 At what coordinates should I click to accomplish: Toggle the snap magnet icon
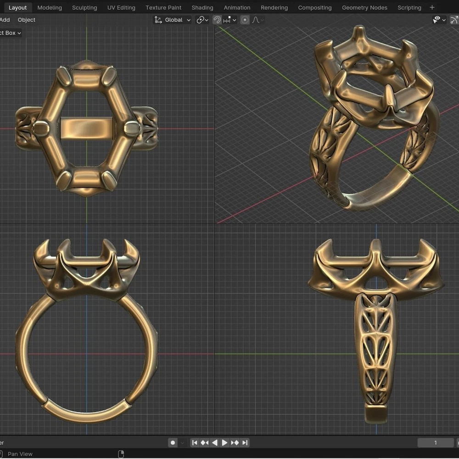pos(217,20)
